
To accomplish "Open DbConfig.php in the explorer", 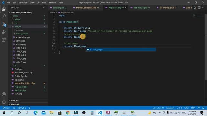I will click(21, 76).
